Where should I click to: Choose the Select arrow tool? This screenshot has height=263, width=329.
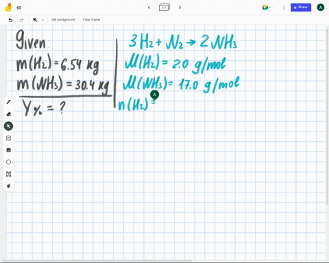click(8, 126)
